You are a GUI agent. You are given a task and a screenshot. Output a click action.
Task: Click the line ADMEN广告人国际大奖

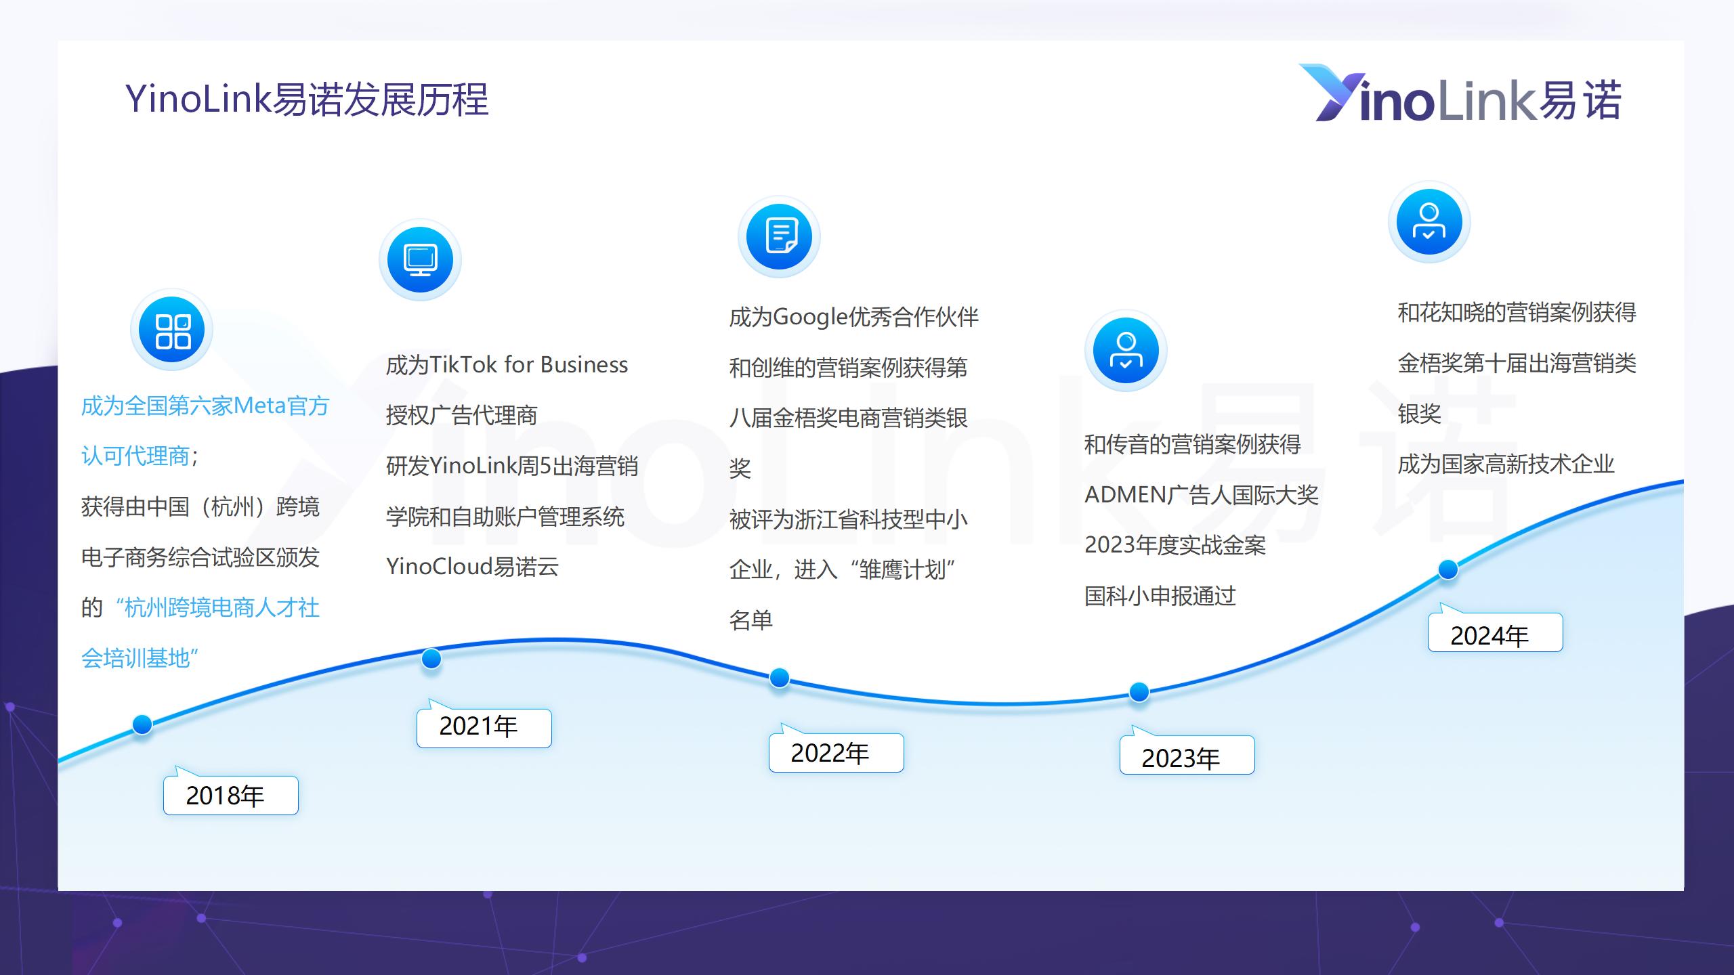click(x=1202, y=495)
